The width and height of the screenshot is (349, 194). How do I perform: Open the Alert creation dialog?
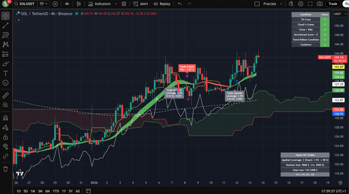140,4
